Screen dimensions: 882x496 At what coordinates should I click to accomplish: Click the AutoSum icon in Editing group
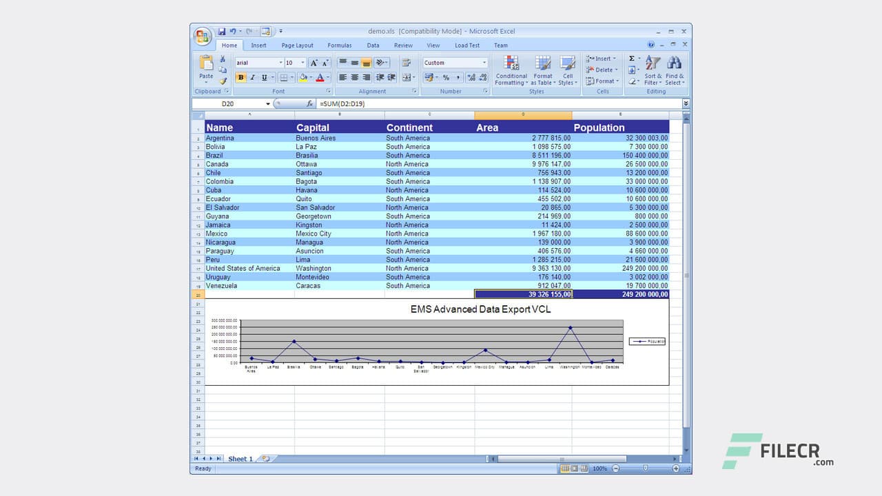tap(632, 58)
